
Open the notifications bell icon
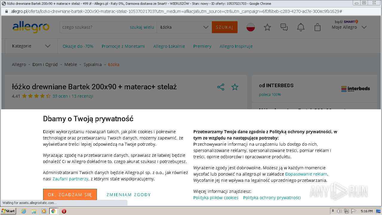pos(301,27)
